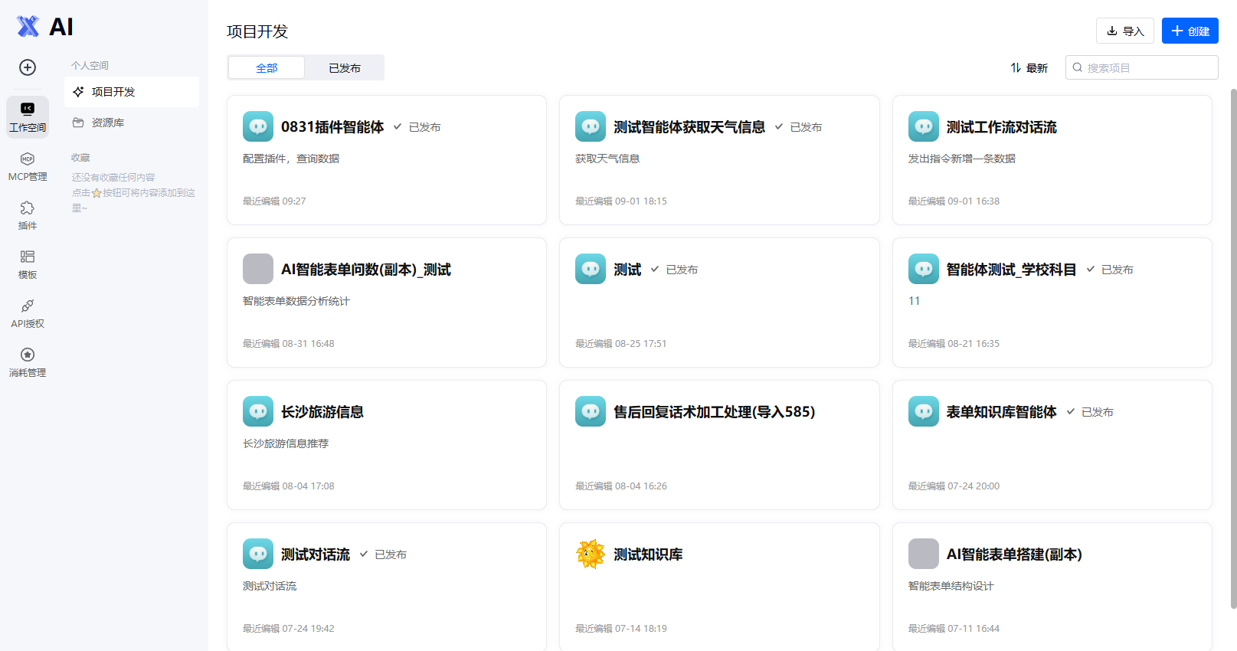
Task: Click the plus circle icon in sidebar
Action: click(28, 67)
